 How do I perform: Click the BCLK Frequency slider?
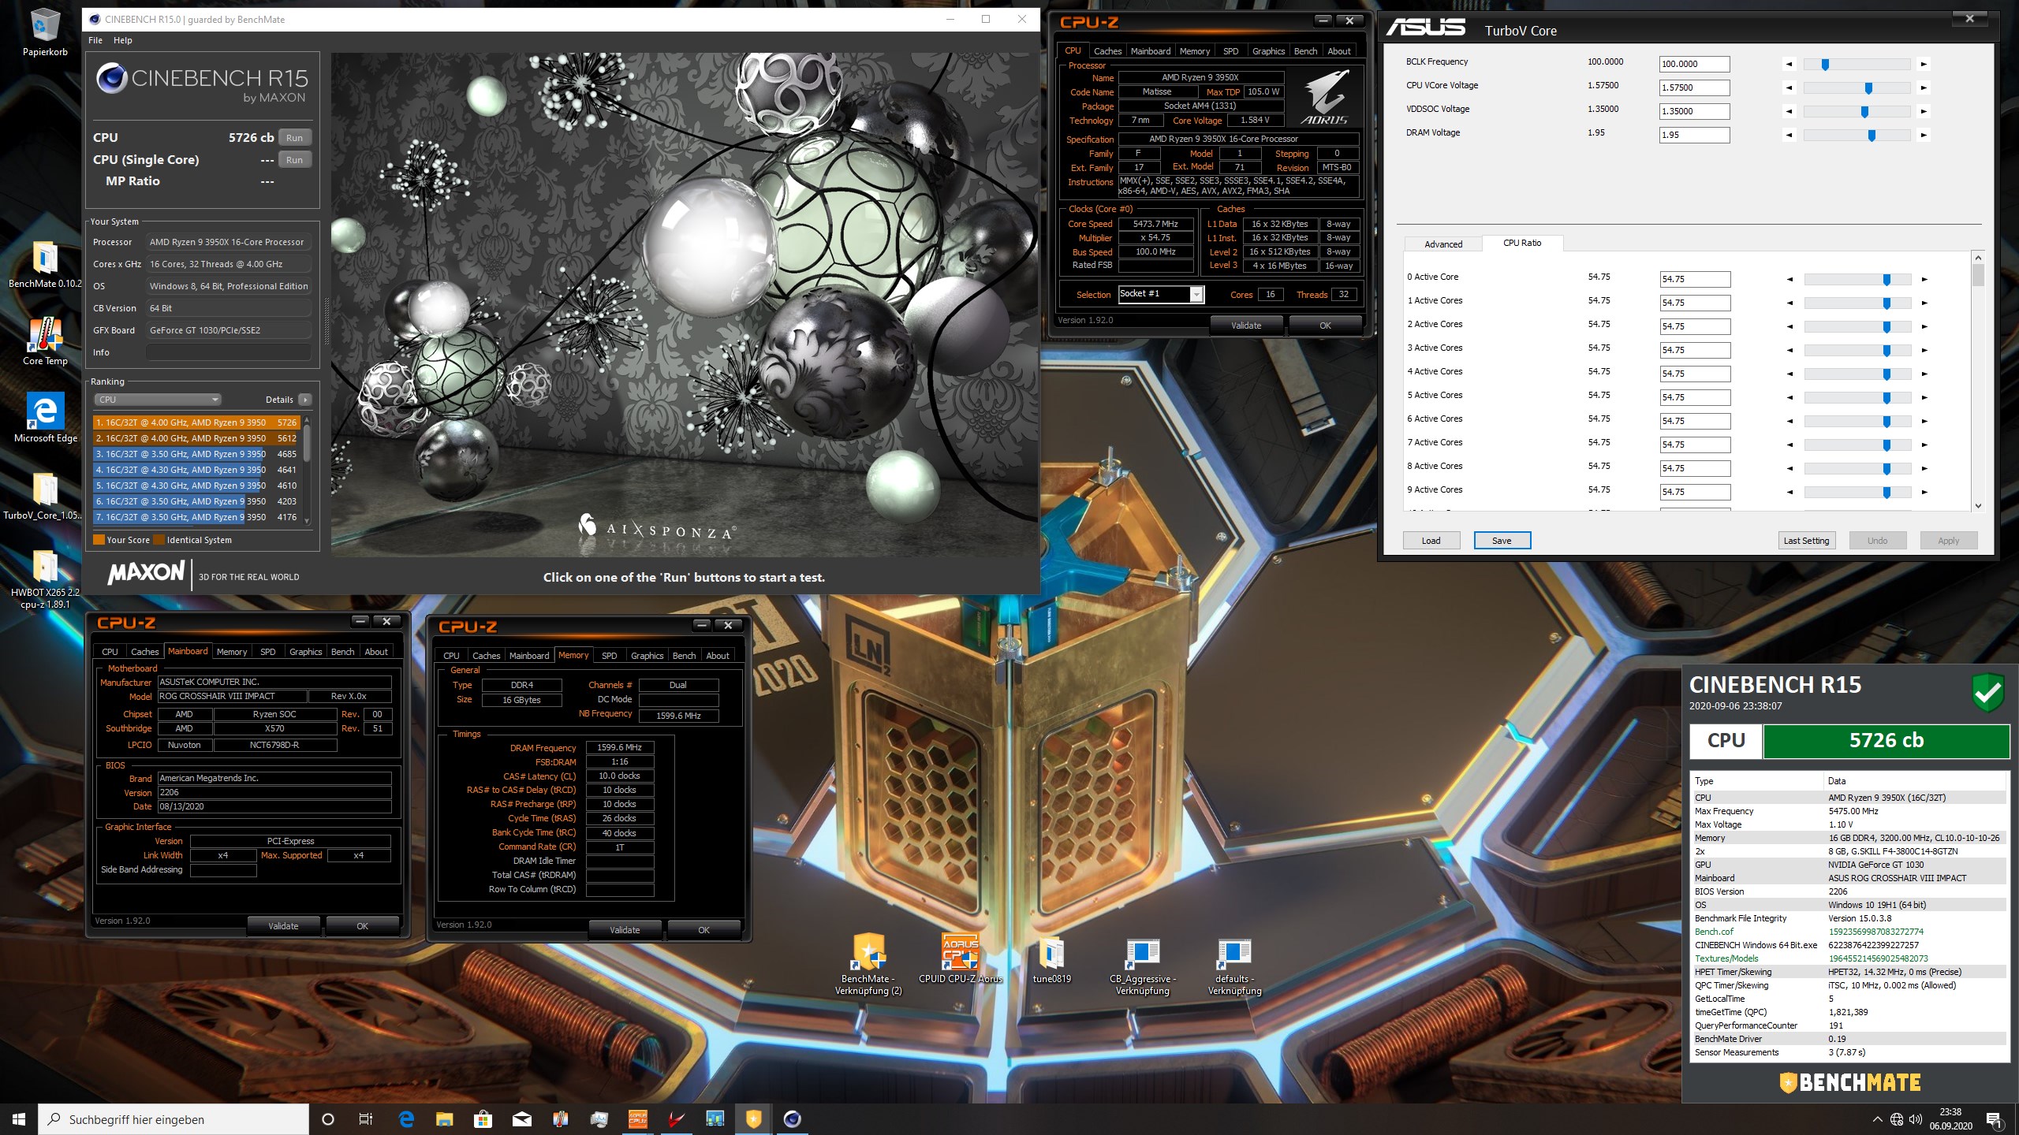coord(1857,65)
